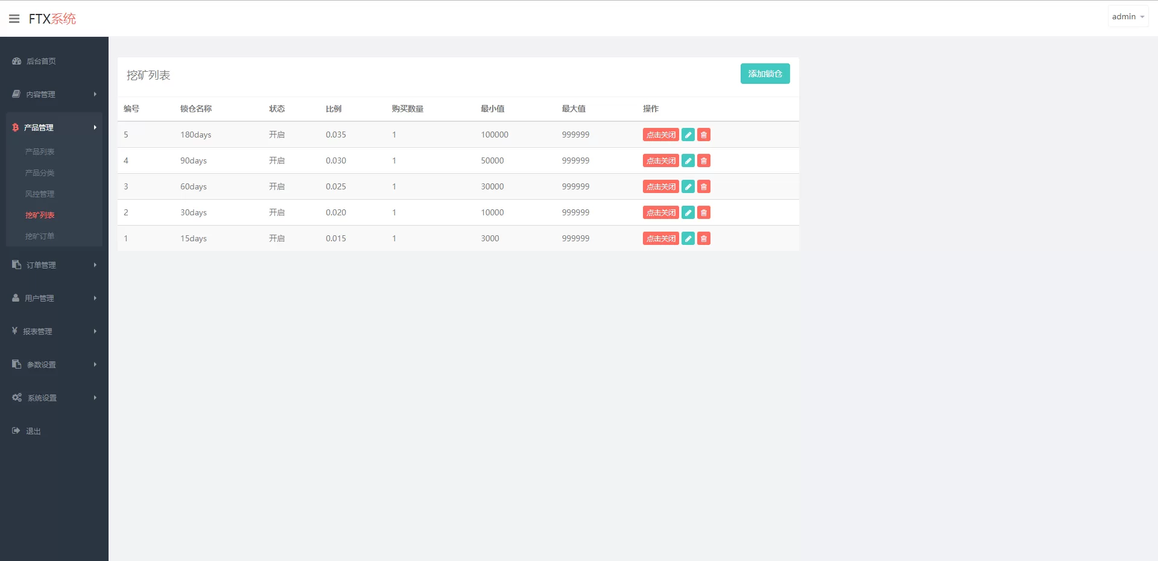1158x561 pixels.
Task: Click trash delete icon for 90days row
Action: tap(703, 160)
